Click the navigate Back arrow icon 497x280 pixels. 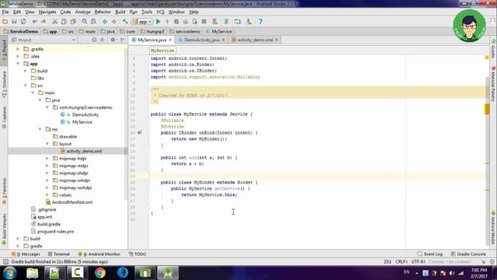tap(105, 22)
